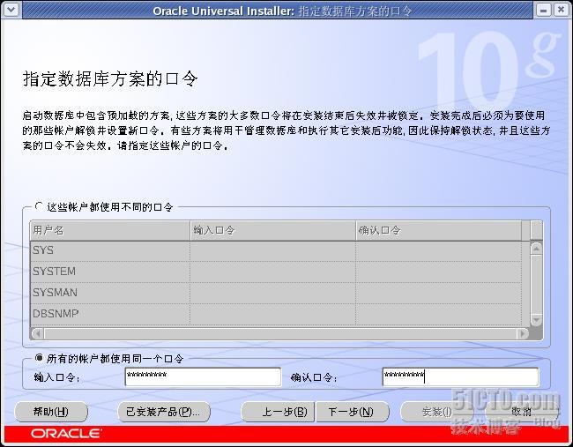573x447 pixels.
Task: Open the window menu arrow in title bar
Action: point(11,10)
